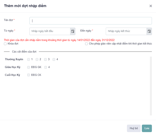Image resolution: width=156 pixels, height=136 pixels.
Task: Open the start date calendar picker icon
Action: (x=73, y=31)
